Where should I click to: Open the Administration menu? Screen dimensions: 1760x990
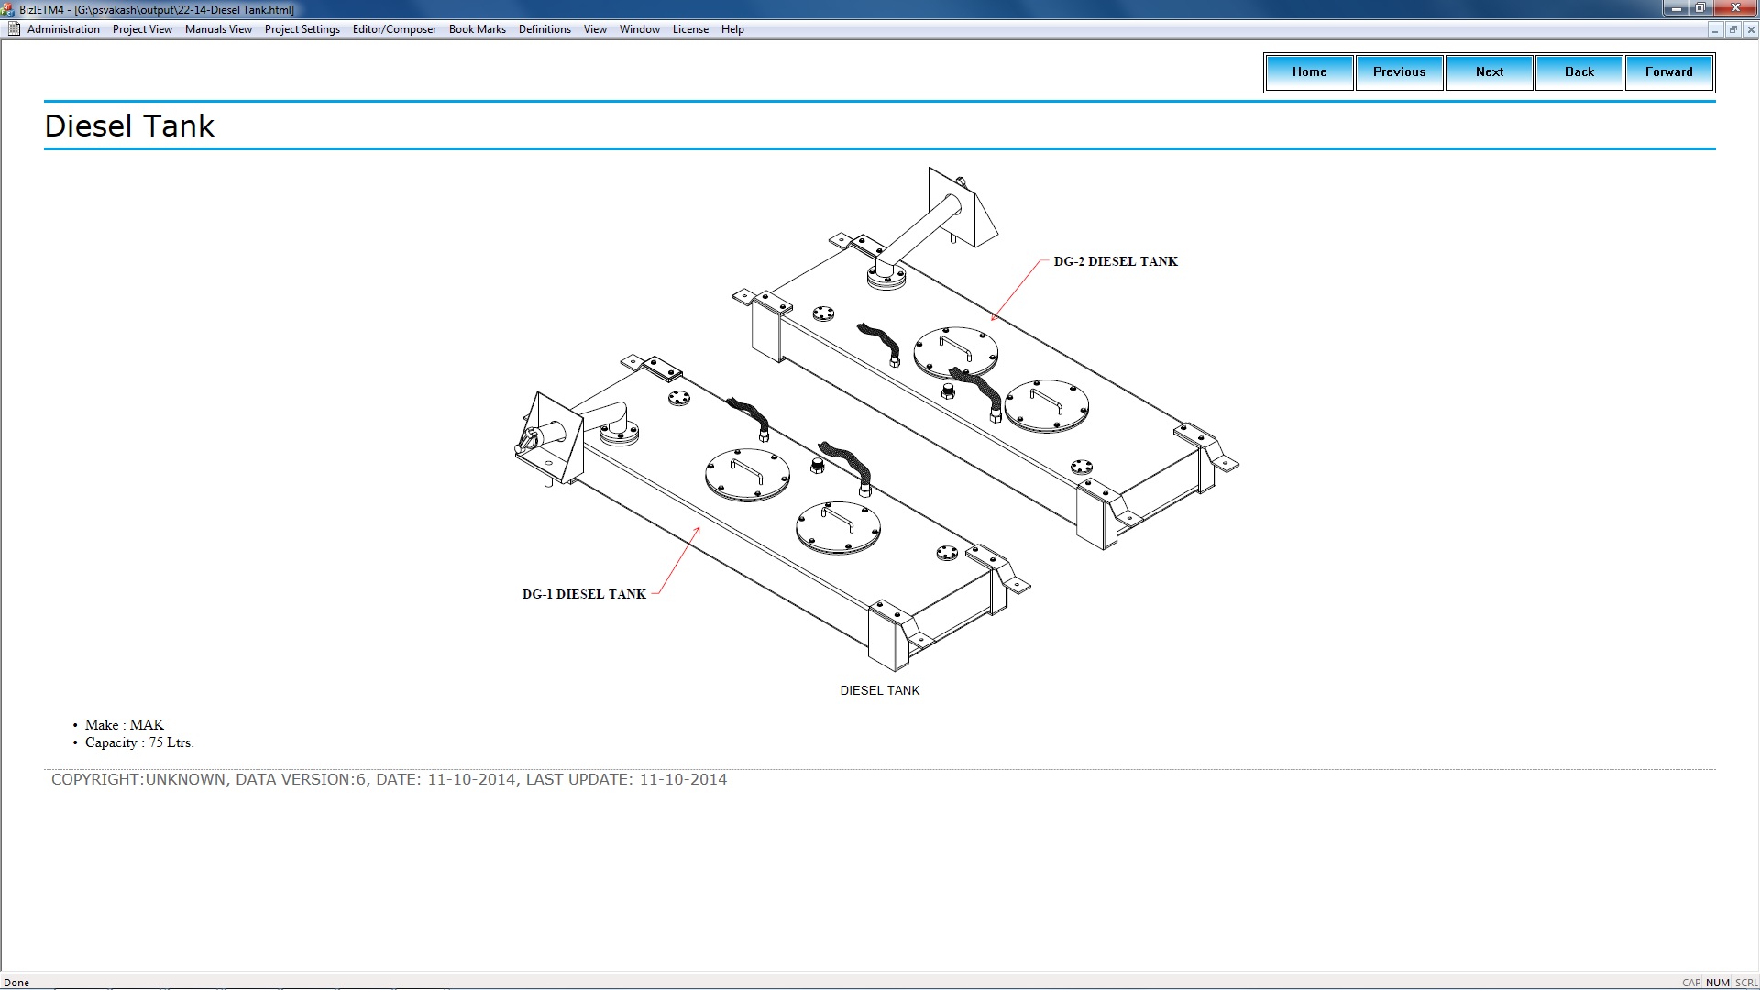(63, 29)
